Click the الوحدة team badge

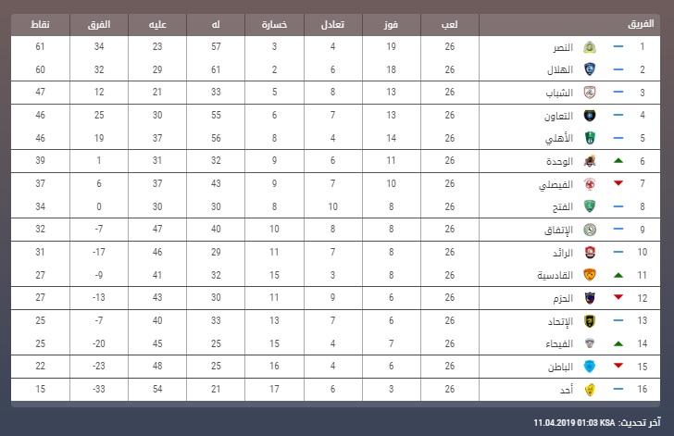point(590,161)
